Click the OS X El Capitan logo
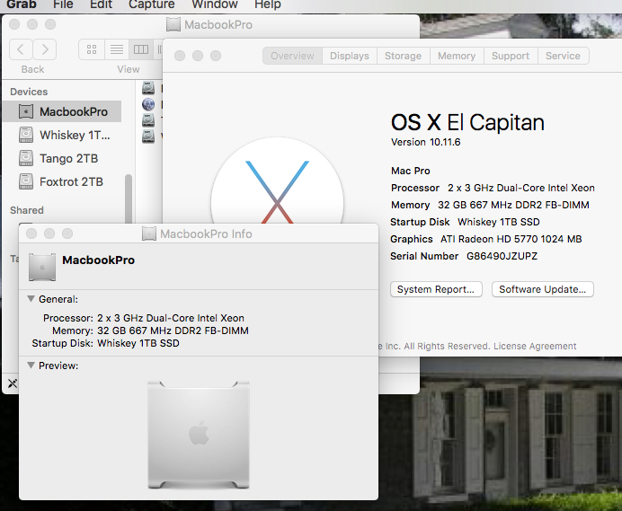This screenshot has width=622, height=511. pos(277,181)
